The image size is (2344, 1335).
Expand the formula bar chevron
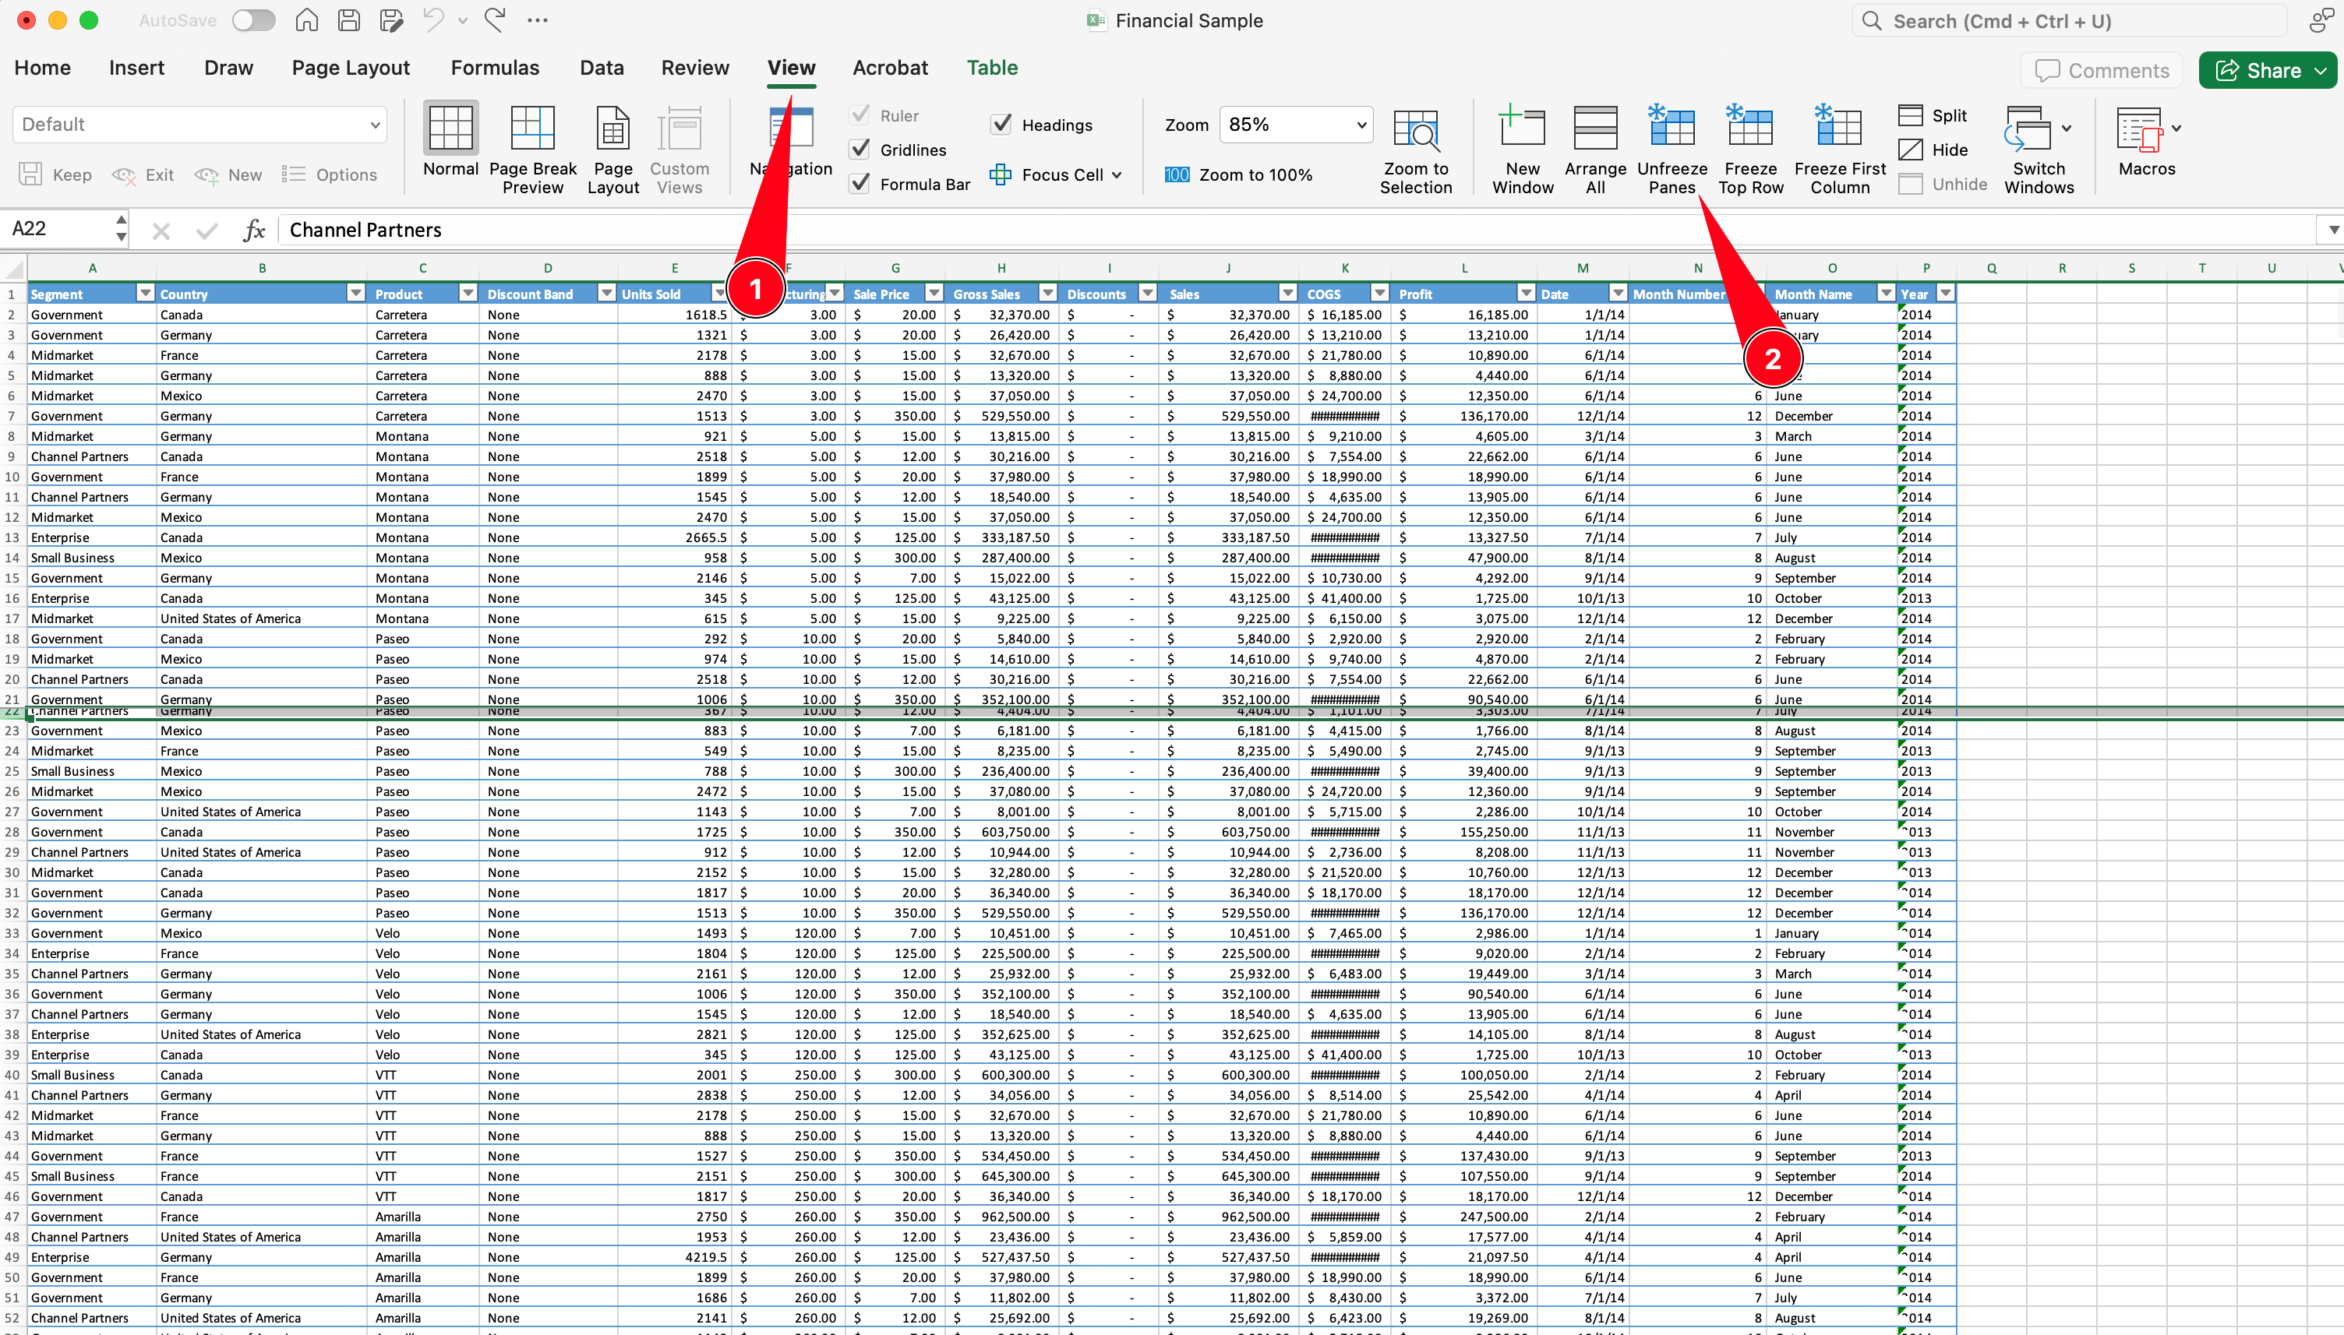click(x=2333, y=229)
